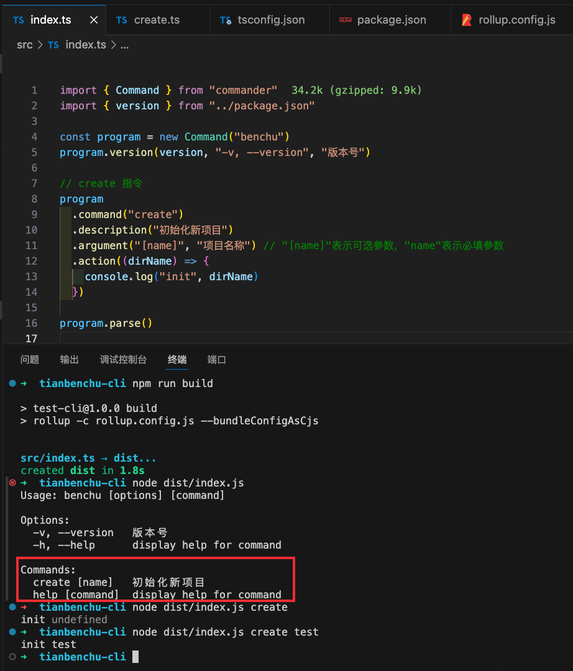Click program.parse() on line 16
573x671 pixels.
pyautogui.click(x=106, y=323)
